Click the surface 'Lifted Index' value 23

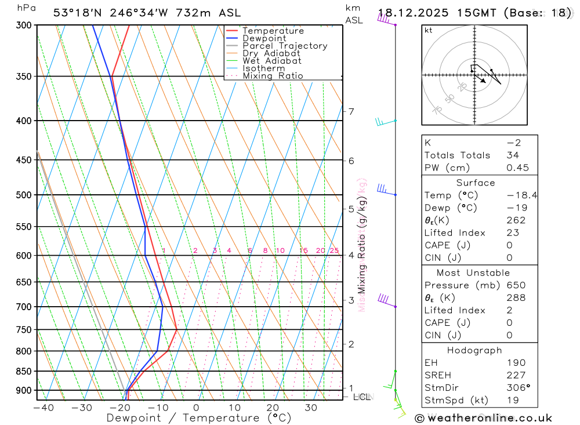(513, 233)
